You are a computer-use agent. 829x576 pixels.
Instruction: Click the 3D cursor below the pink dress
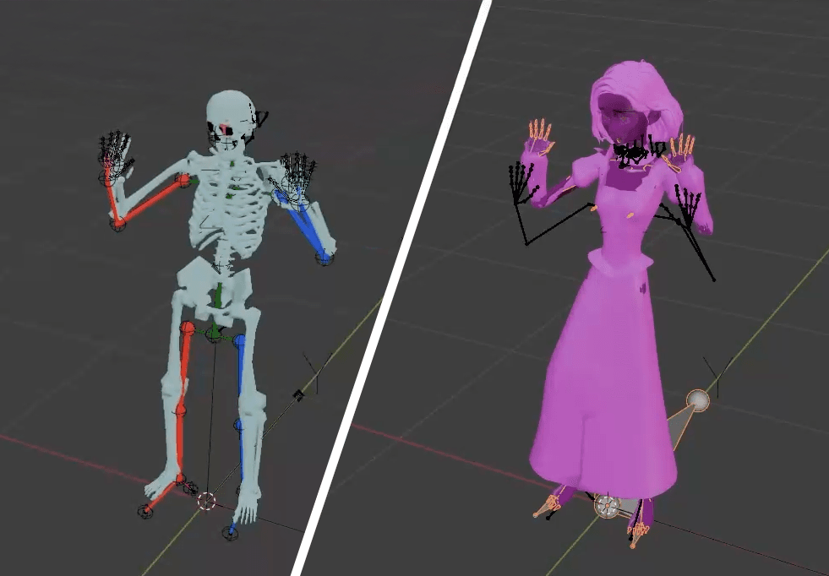pyautogui.click(x=607, y=506)
